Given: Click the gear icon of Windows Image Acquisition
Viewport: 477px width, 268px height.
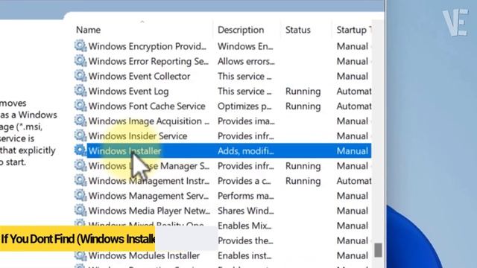Looking at the screenshot, I should (80, 121).
